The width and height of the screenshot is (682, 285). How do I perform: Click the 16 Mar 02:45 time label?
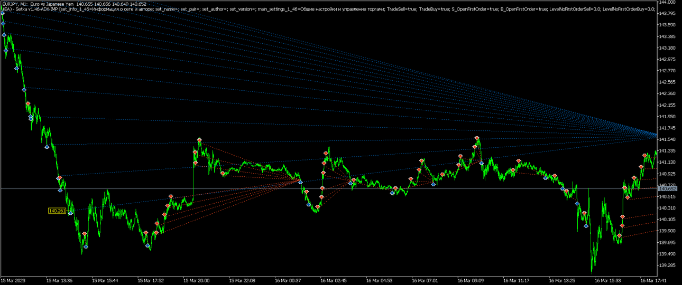pyautogui.click(x=334, y=281)
